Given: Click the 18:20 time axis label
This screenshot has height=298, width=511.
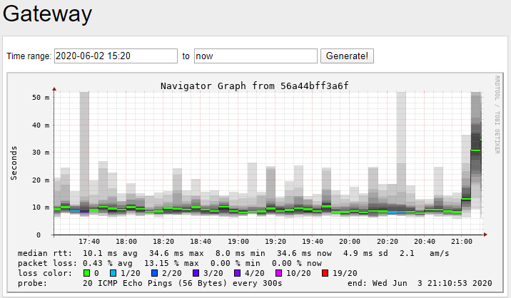Looking at the screenshot, I should (163, 242).
